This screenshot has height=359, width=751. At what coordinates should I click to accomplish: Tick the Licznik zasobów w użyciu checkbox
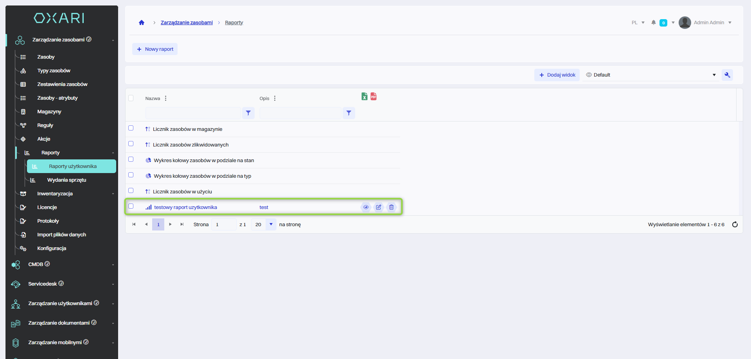[x=131, y=191]
